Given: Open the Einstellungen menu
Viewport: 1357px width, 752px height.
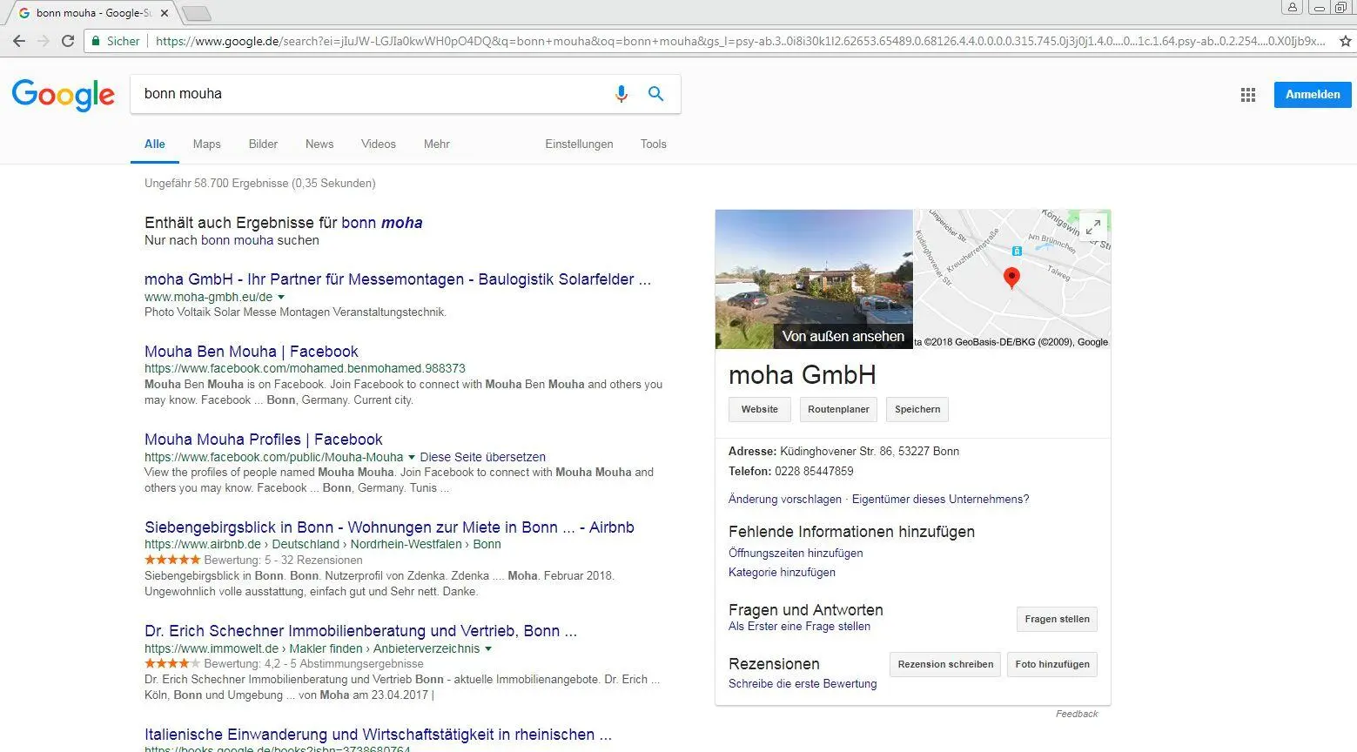Looking at the screenshot, I should pyautogui.click(x=579, y=144).
